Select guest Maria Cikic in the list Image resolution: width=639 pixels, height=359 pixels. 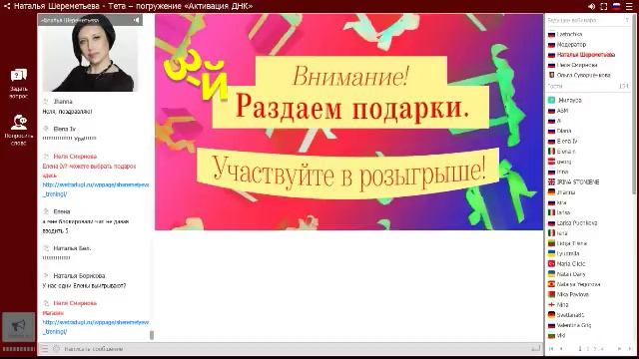[571, 263]
